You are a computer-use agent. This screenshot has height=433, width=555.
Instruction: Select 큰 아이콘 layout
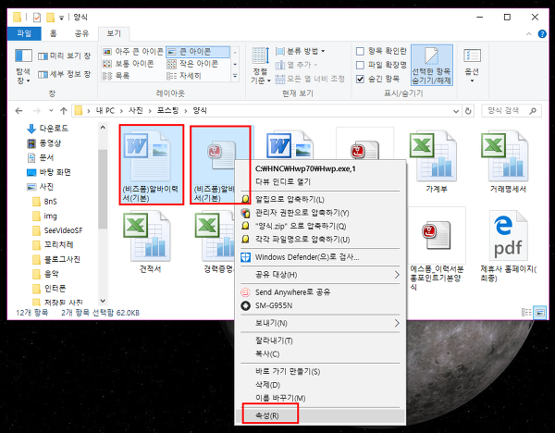pyautogui.click(x=198, y=52)
